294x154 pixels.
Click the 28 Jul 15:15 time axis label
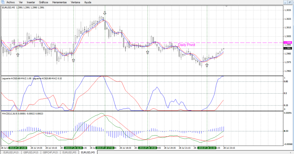(51, 148)
